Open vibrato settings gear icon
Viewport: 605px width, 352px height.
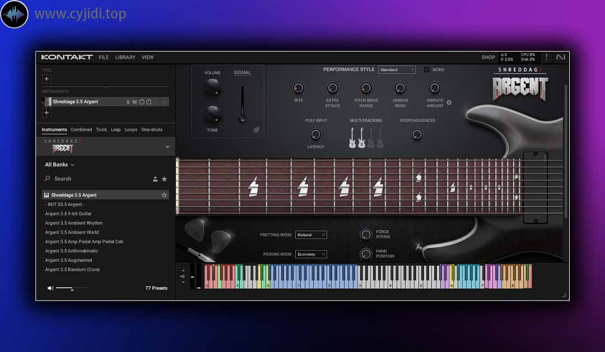click(449, 103)
